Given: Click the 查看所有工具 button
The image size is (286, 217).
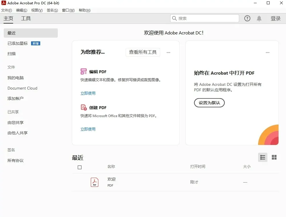Looking at the screenshot, I should tap(143, 52).
